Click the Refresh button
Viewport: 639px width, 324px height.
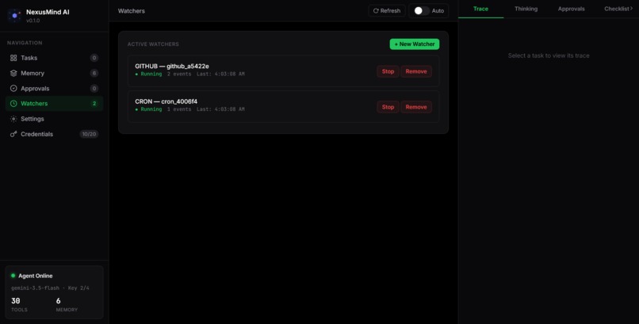(387, 10)
